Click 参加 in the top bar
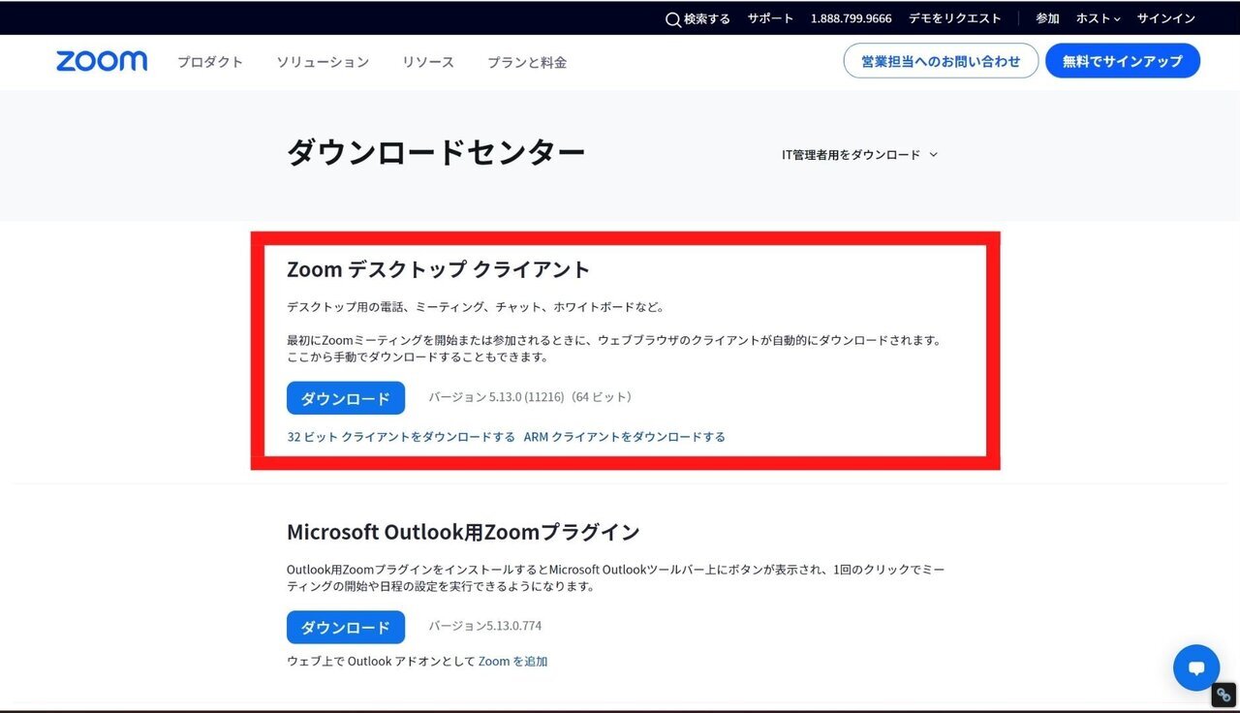The image size is (1240, 713). coord(1047,18)
